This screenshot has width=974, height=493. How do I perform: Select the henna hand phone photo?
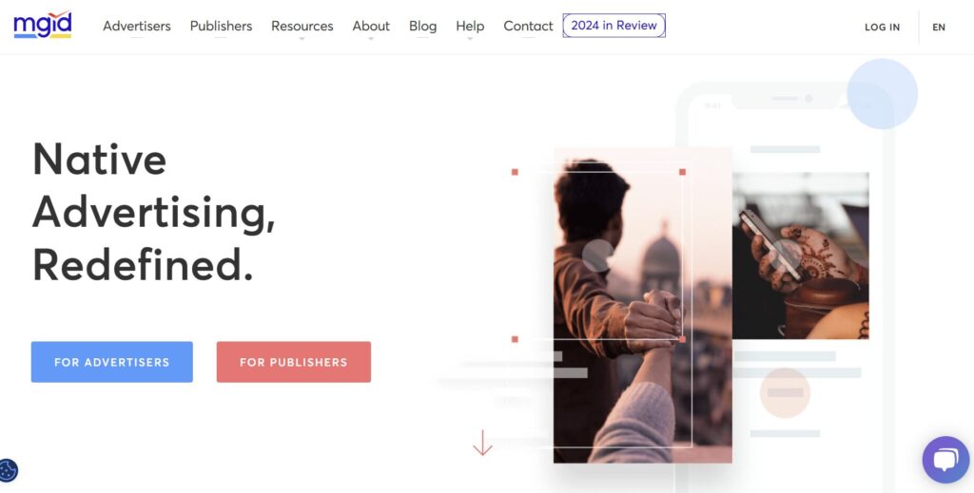coord(800,256)
